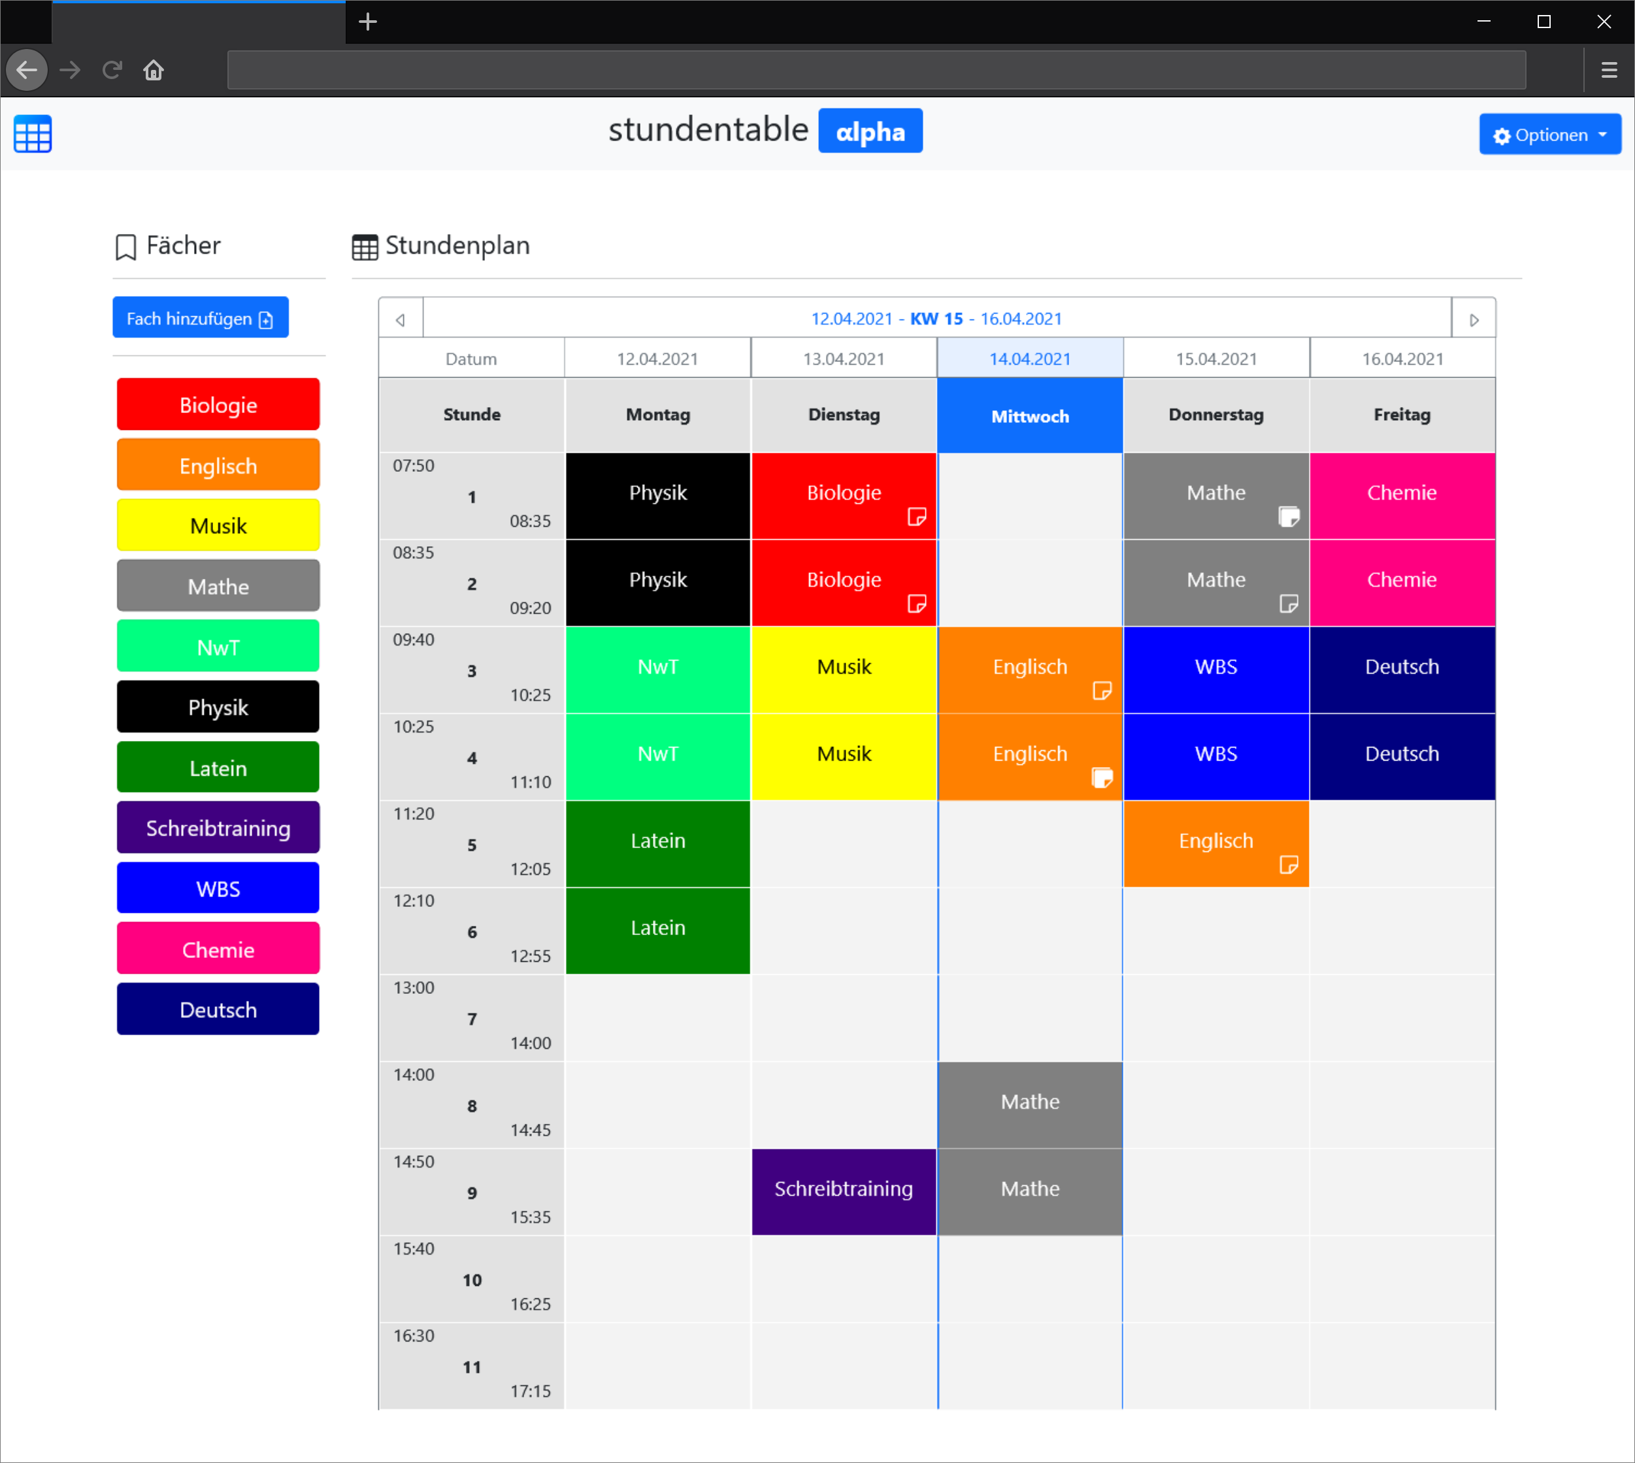The width and height of the screenshot is (1635, 1463).
Task: Click the KW 15 week range link
Action: (936, 318)
